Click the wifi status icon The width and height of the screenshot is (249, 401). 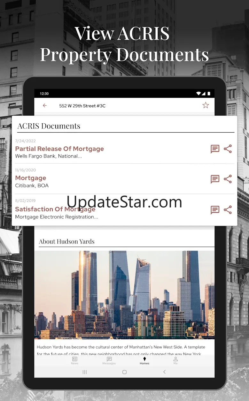click(x=198, y=94)
